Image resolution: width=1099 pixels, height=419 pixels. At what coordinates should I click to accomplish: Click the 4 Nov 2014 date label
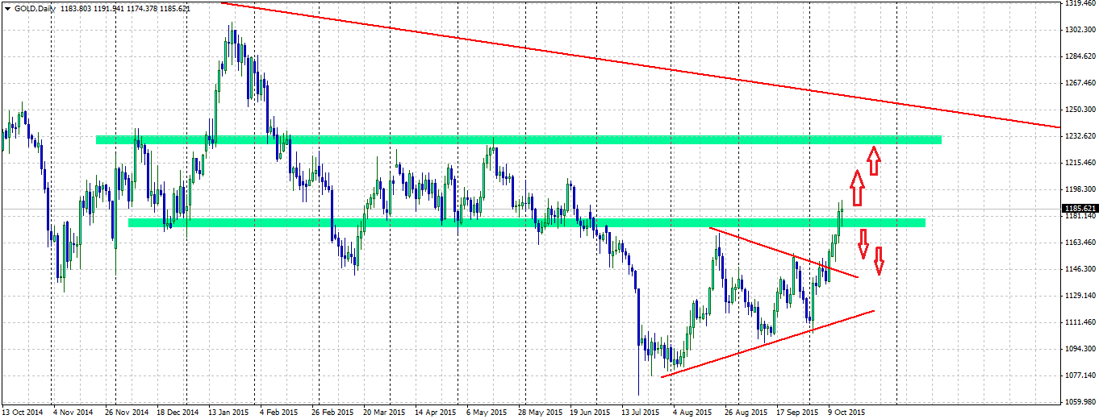point(74,412)
